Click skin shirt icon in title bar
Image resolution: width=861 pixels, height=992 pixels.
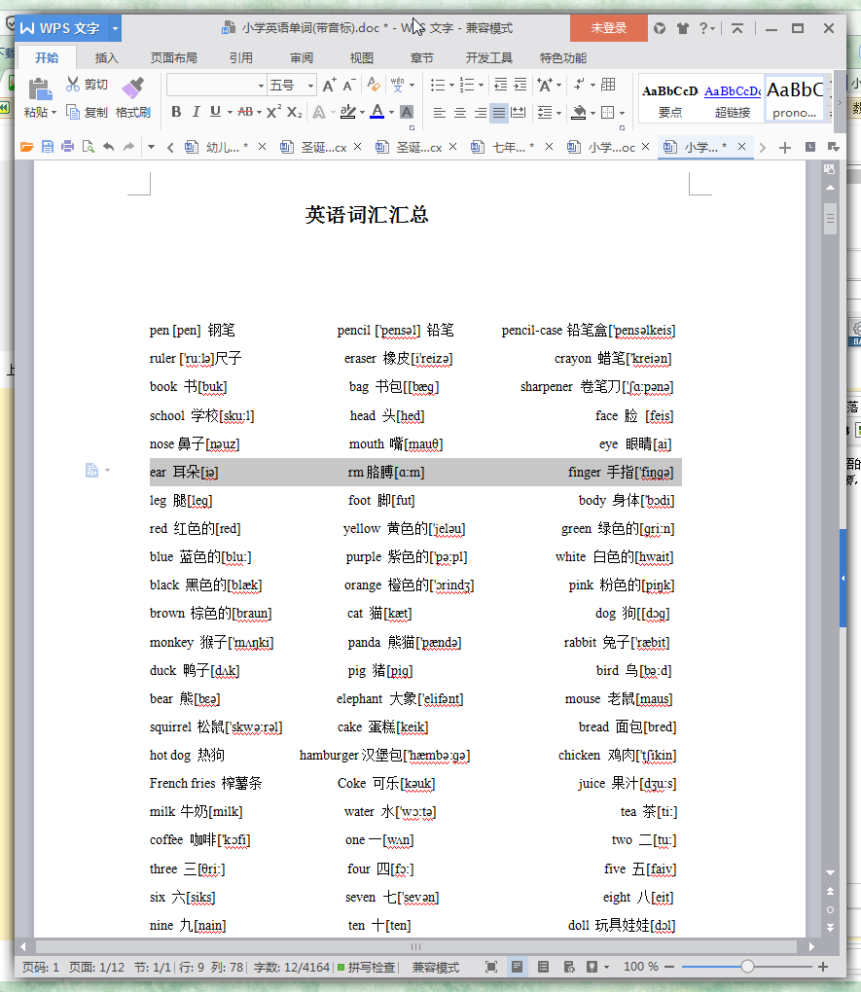point(682,28)
